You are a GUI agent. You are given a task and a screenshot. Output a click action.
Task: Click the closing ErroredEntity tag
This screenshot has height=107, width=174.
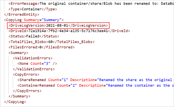pos(21,14)
